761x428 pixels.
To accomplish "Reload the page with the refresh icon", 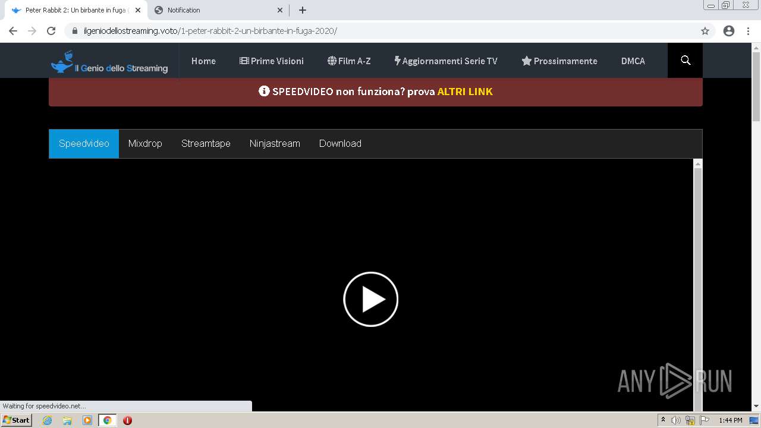I will tap(51, 31).
